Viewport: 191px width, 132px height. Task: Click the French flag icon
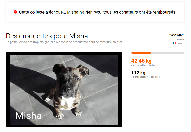[x=174, y=43]
